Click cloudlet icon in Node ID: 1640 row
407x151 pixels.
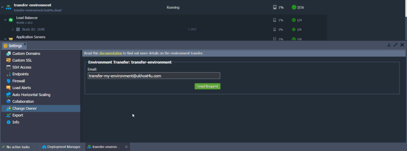coord(294,30)
